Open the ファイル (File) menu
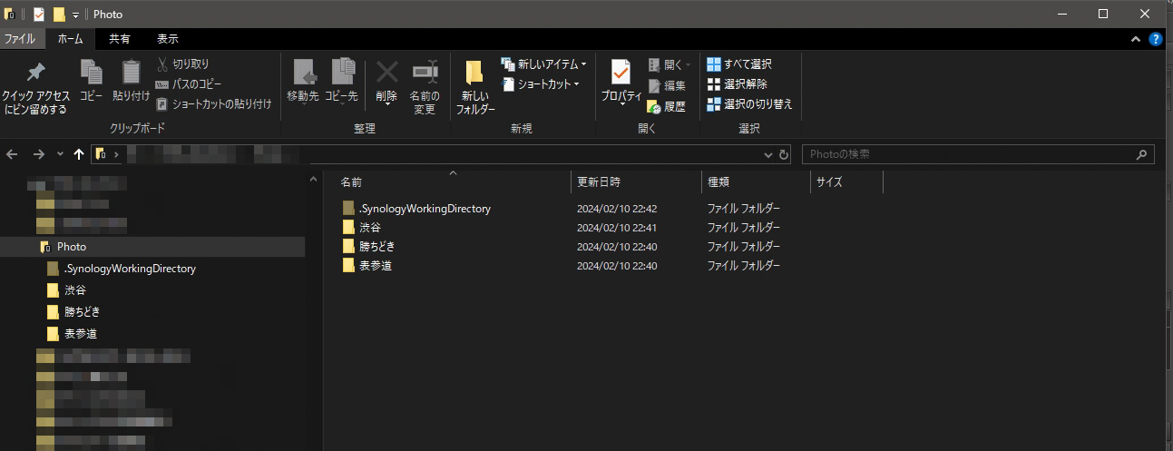This screenshot has height=451, width=1173. (x=19, y=39)
